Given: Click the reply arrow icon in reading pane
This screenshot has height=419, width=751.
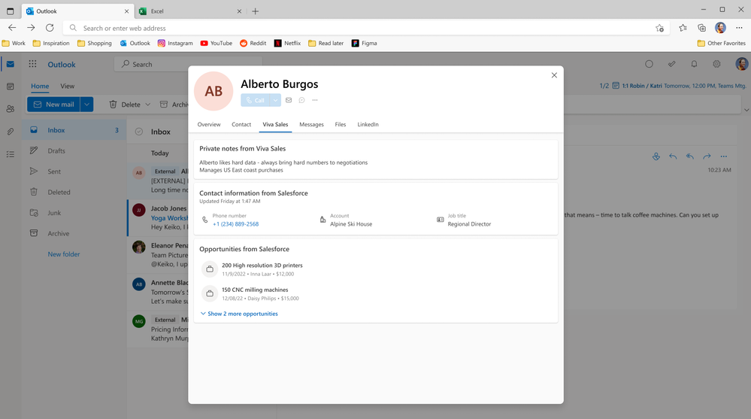Looking at the screenshot, I should point(673,156).
